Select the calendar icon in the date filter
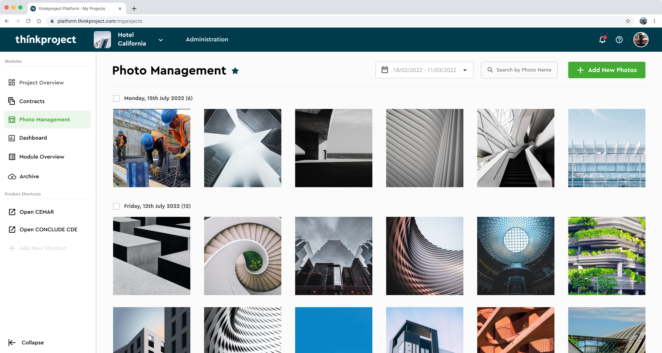The width and height of the screenshot is (662, 353). (385, 70)
